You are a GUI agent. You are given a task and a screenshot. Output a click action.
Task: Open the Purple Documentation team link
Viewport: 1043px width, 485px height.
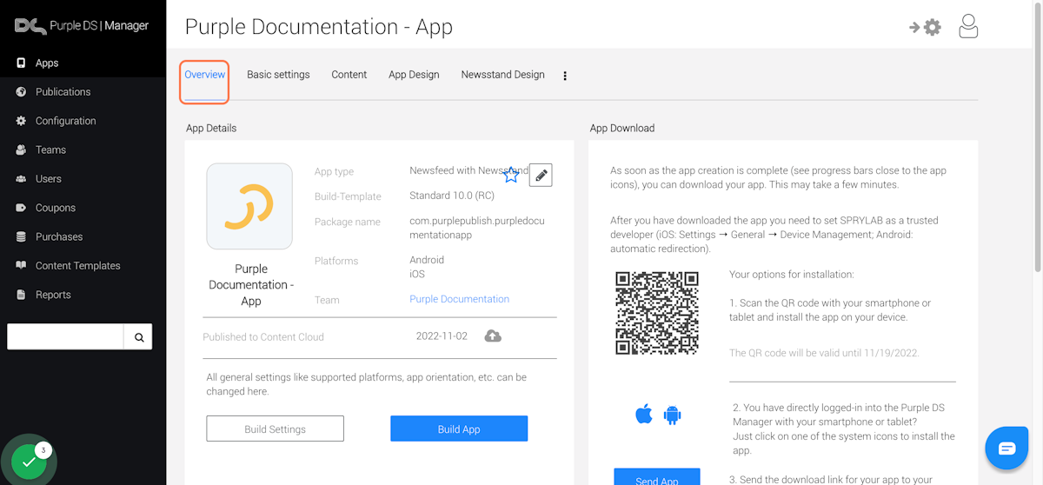460,299
